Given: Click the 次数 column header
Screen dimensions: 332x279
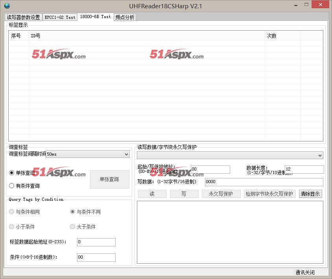Looking at the screenshot, I should pyautogui.click(x=282, y=36).
